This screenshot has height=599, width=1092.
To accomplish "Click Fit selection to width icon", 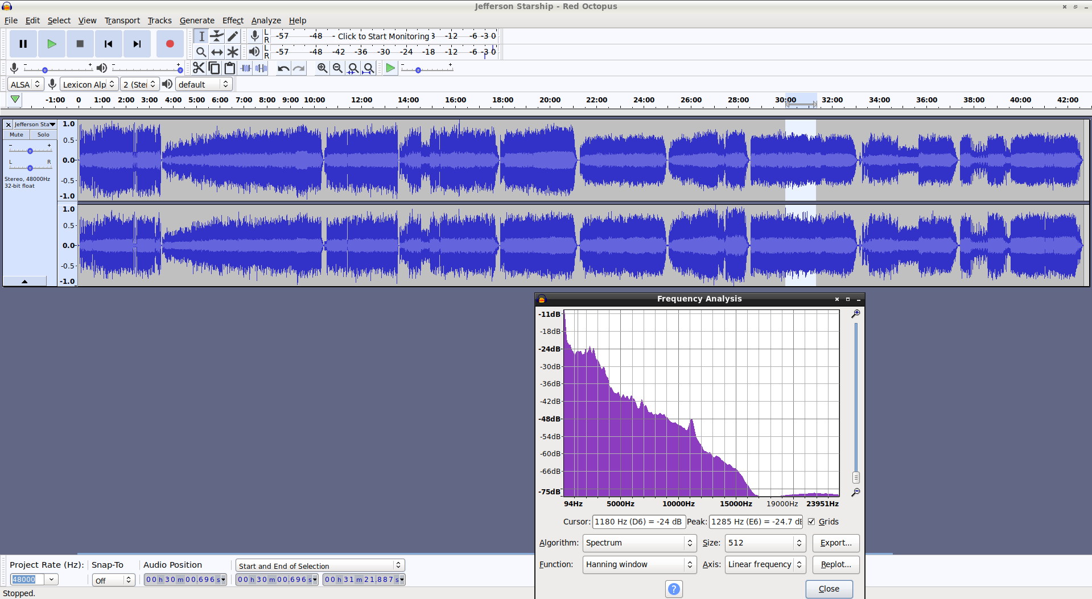I will (x=353, y=68).
